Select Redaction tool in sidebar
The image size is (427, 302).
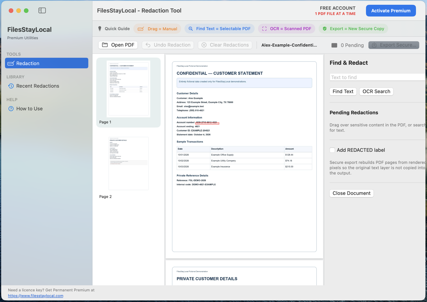(x=46, y=63)
